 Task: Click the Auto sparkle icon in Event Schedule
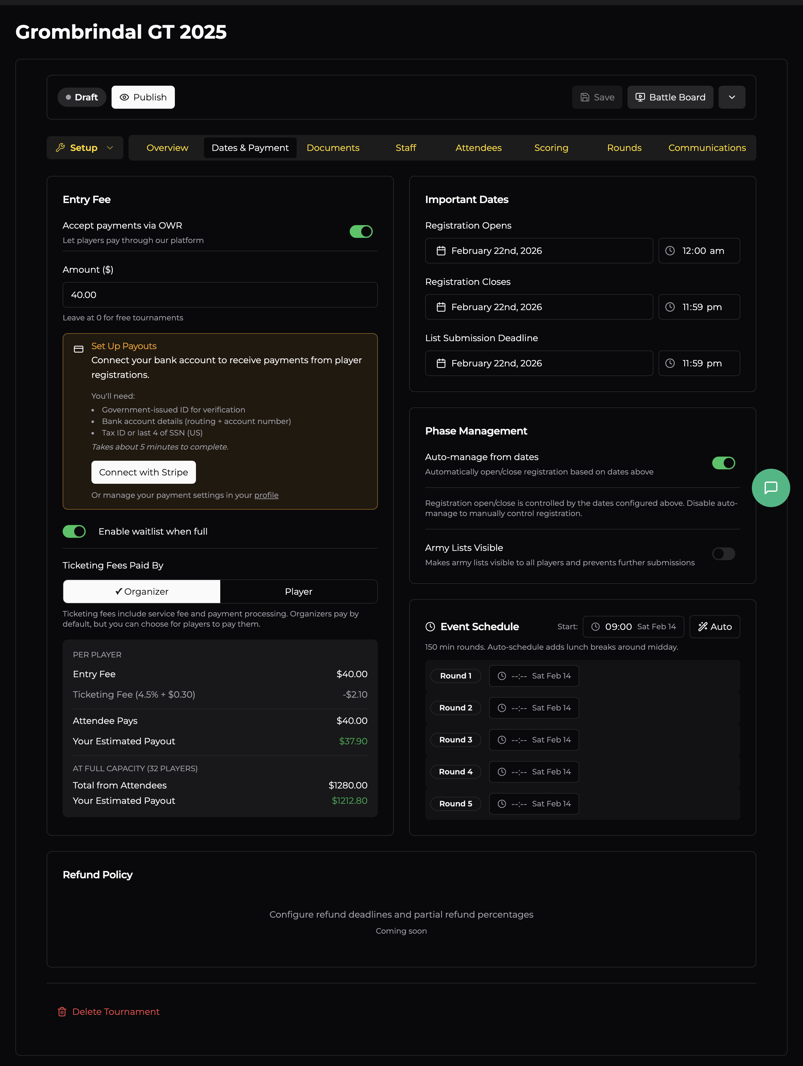pyautogui.click(x=703, y=626)
